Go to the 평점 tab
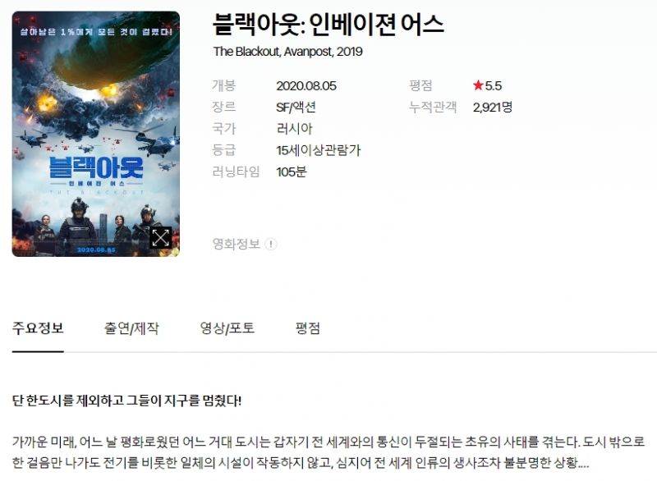Viewport: 657px width, 481px height. tap(308, 328)
